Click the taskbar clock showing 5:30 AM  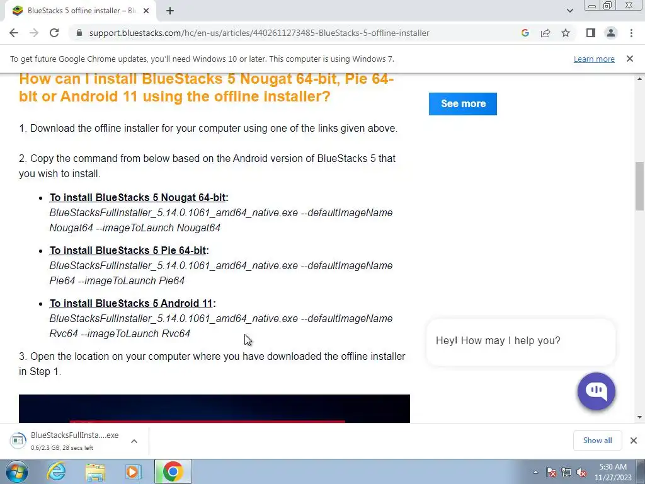[x=613, y=472]
